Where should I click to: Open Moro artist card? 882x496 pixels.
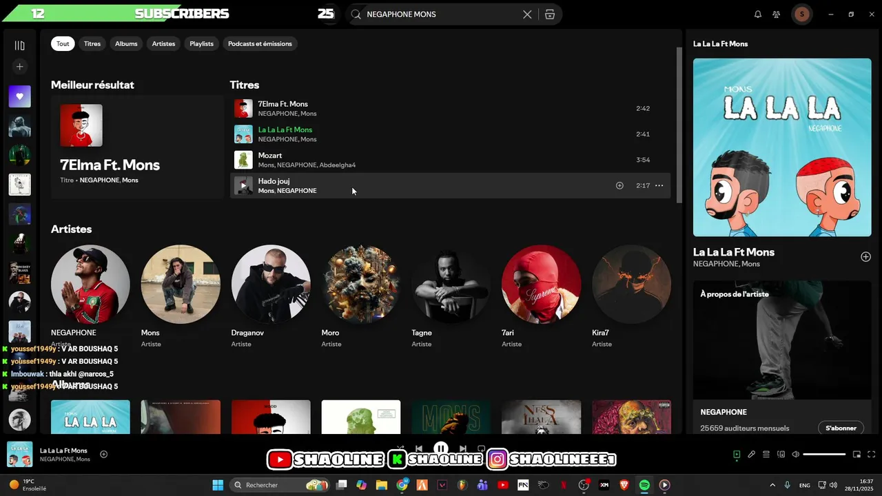tap(361, 296)
